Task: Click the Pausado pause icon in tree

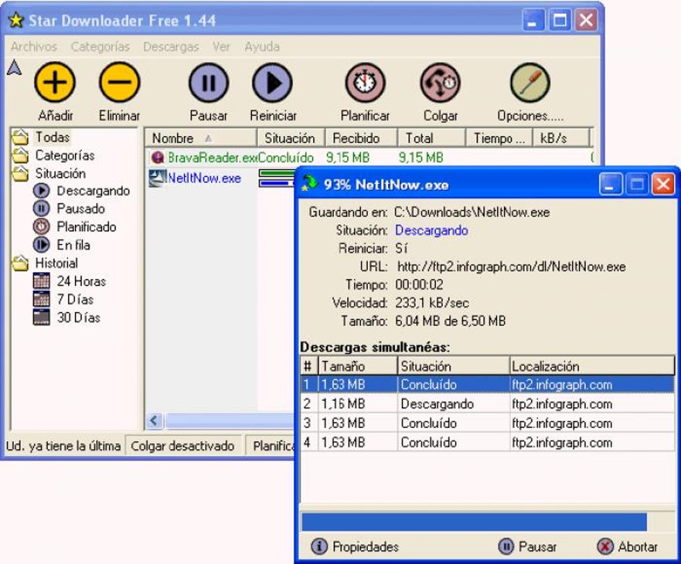Action: coord(41,208)
